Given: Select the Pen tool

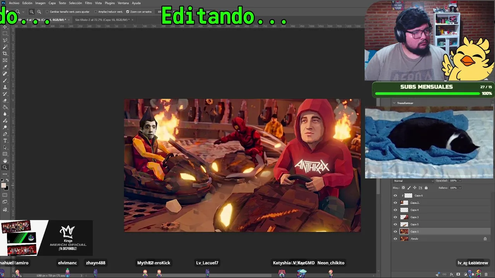Looking at the screenshot, I should click(5, 134).
